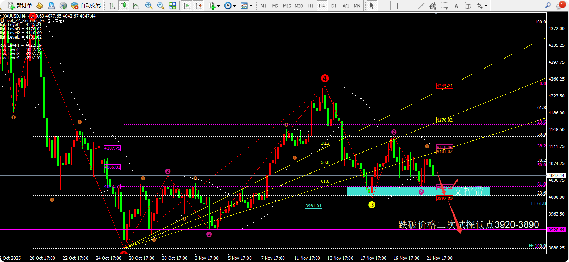This screenshot has height=262, width=569.
Task: Click the 跌破价格二次试探低点3920-3890 annotation
Action: click(468, 225)
